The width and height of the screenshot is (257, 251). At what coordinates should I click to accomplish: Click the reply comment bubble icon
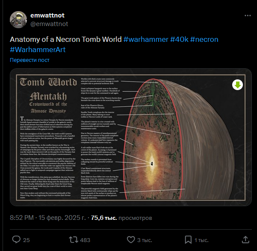point(16,240)
